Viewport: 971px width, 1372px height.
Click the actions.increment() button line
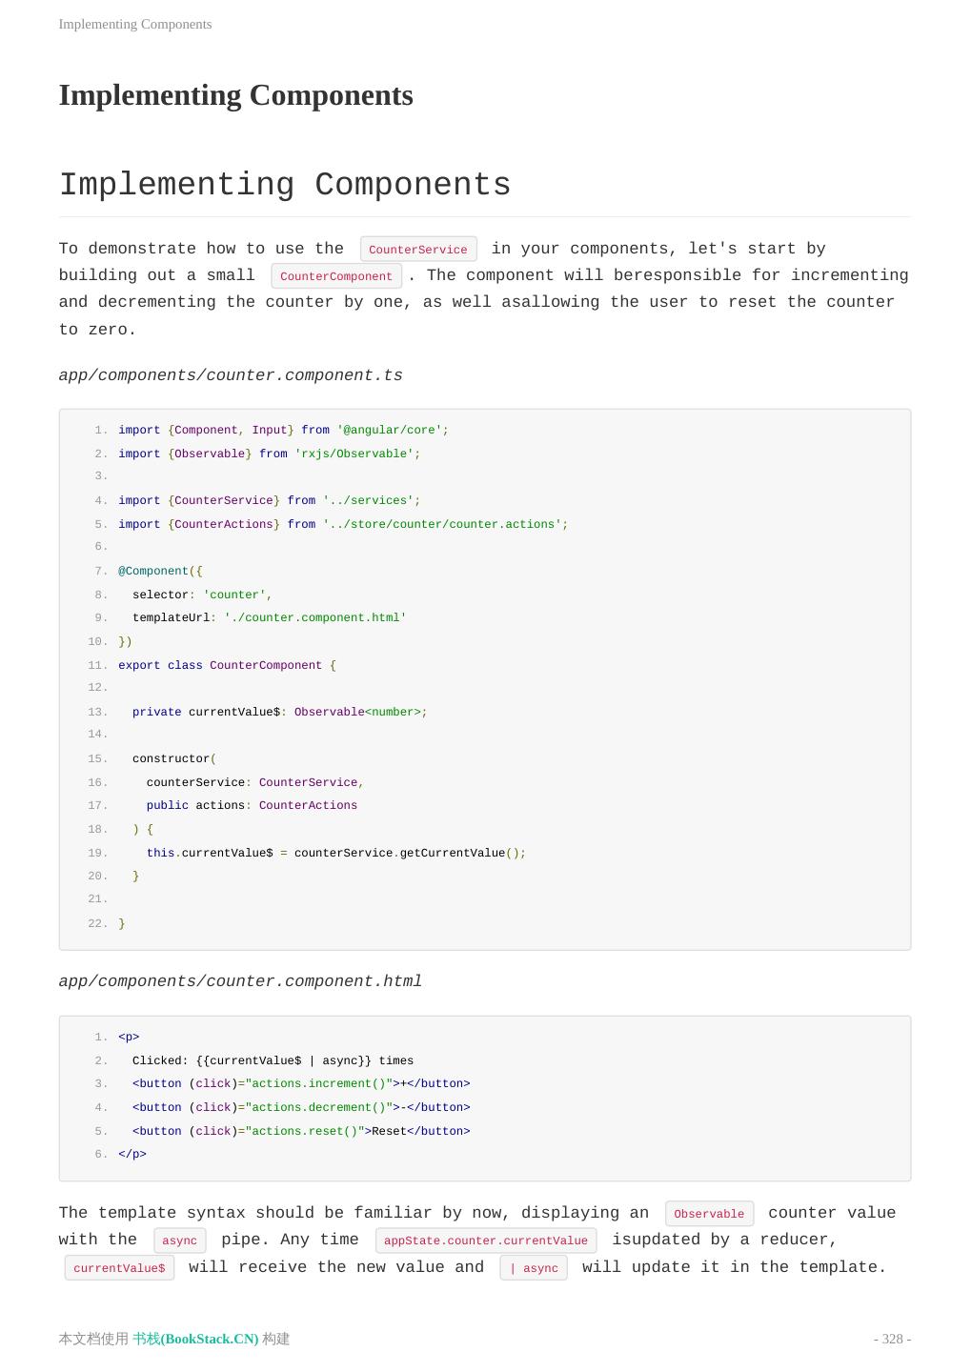pyautogui.click(x=301, y=1084)
